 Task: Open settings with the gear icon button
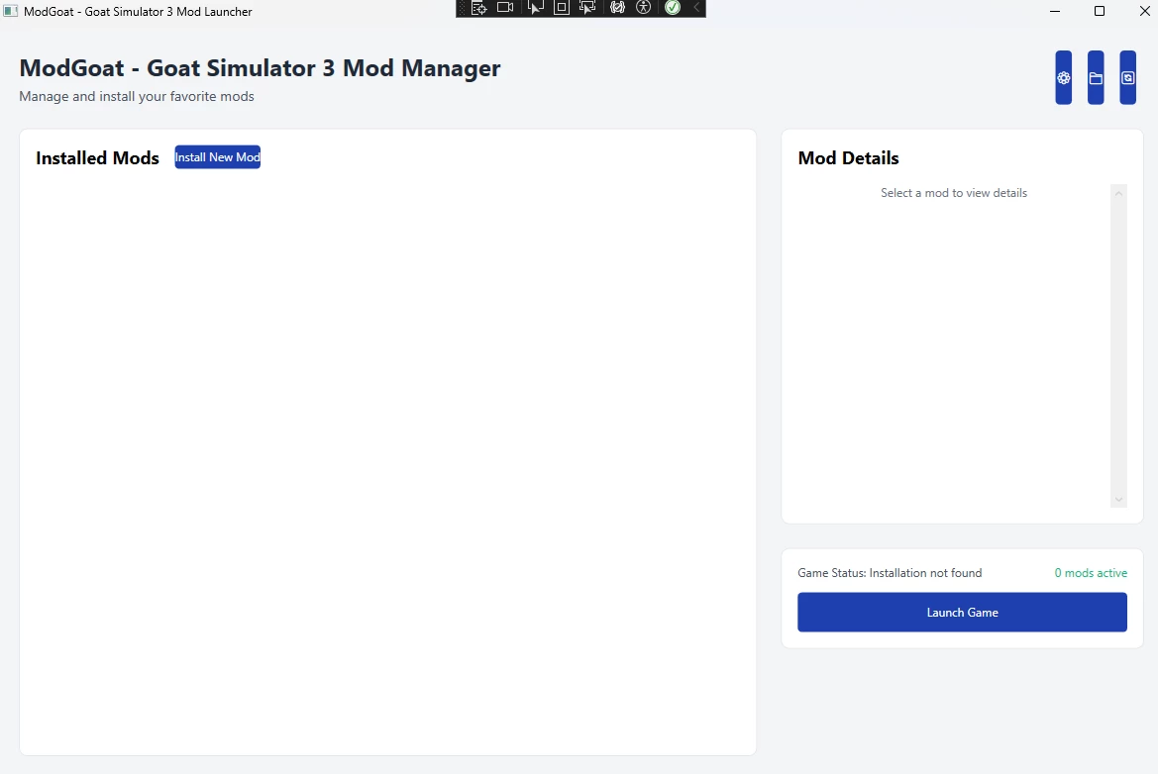1063,77
